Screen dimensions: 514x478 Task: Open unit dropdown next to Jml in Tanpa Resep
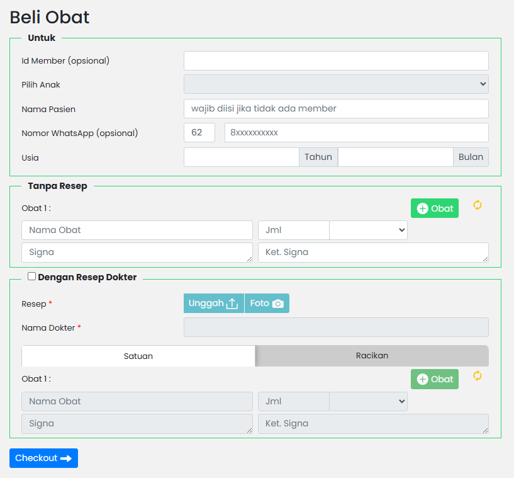[x=368, y=230]
